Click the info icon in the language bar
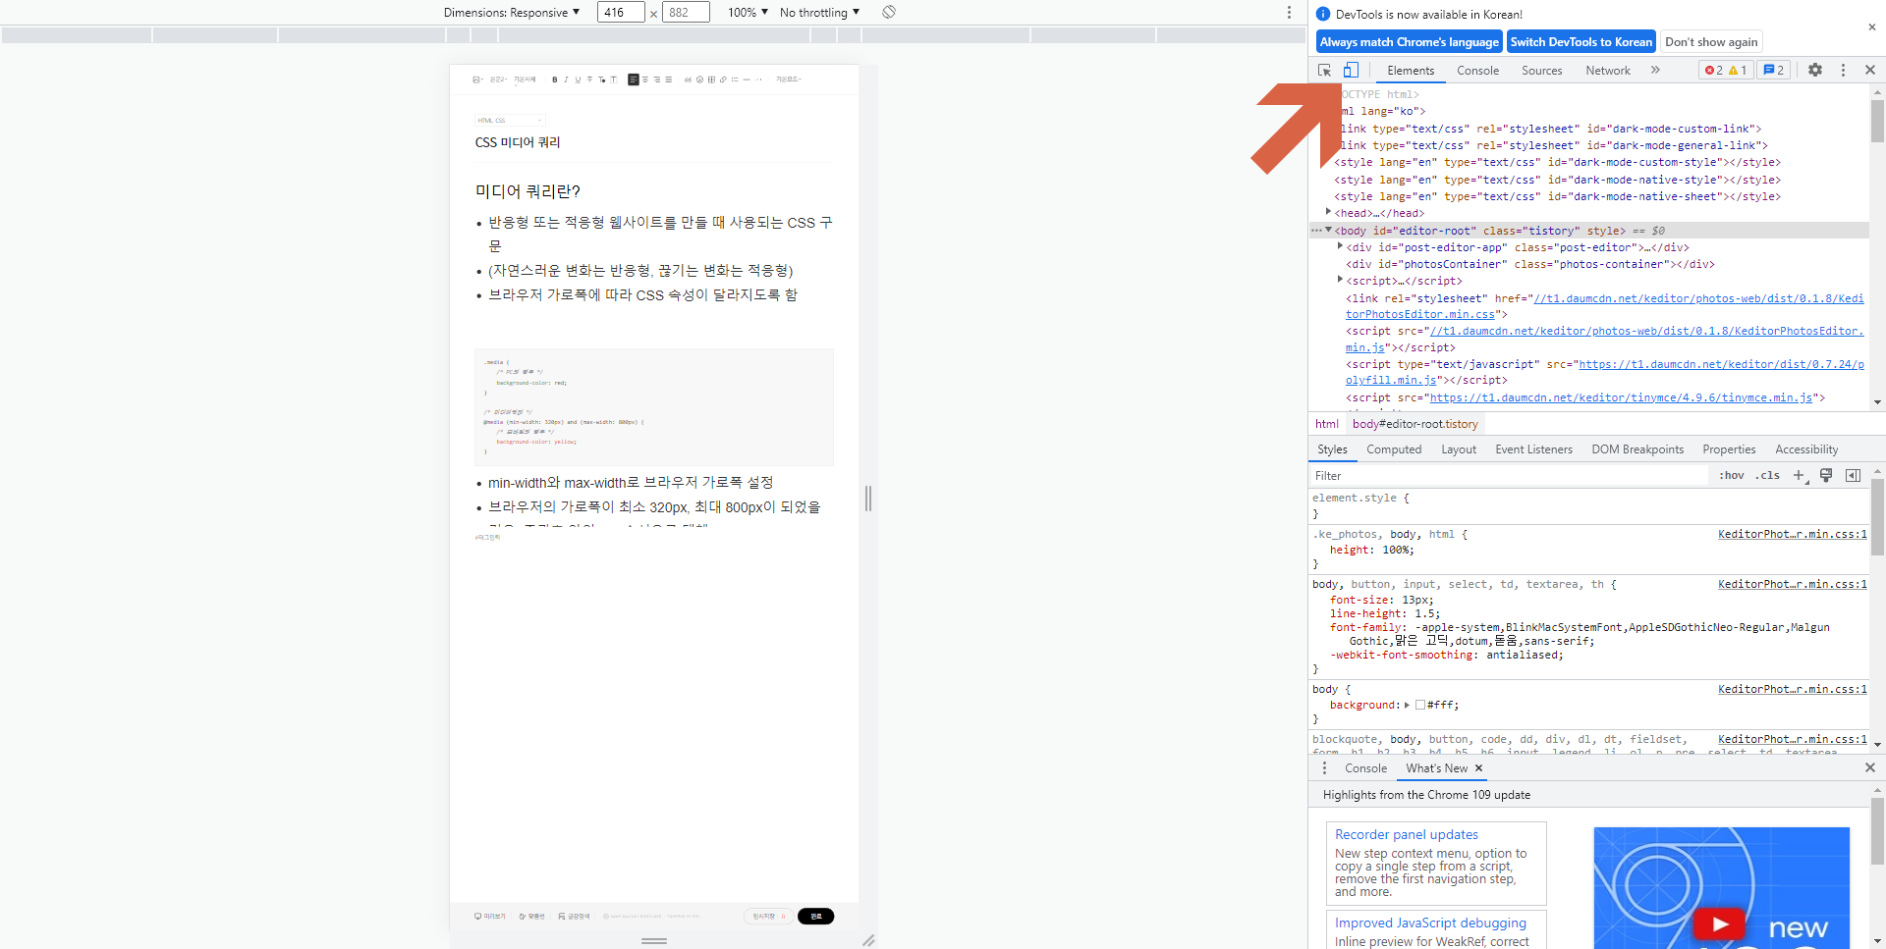This screenshot has width=1886, height=949. [x=1323, y=14]
